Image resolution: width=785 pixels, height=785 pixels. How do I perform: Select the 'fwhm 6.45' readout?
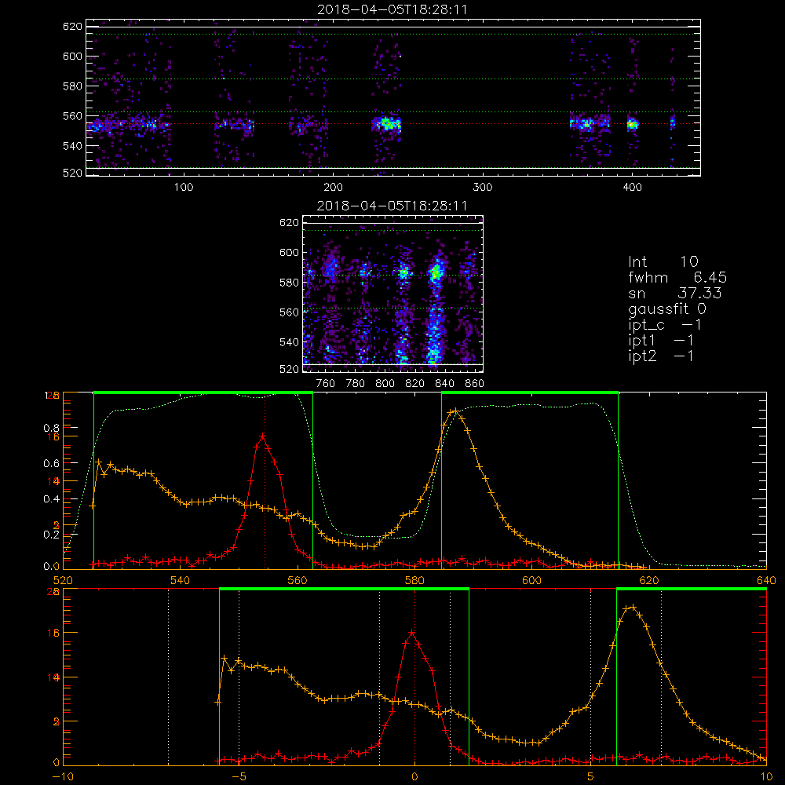coord(677,277)
